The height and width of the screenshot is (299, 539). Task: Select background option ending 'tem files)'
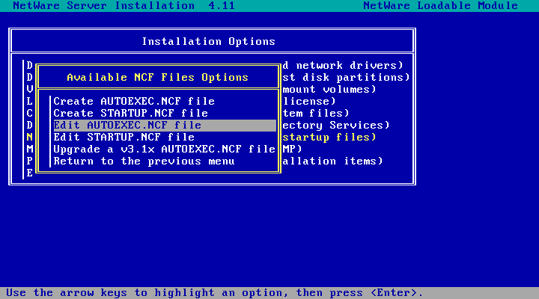click(316, 114)
